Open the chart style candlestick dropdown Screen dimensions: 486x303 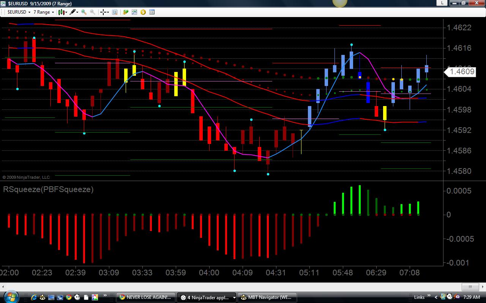click(x=63, y=12)
